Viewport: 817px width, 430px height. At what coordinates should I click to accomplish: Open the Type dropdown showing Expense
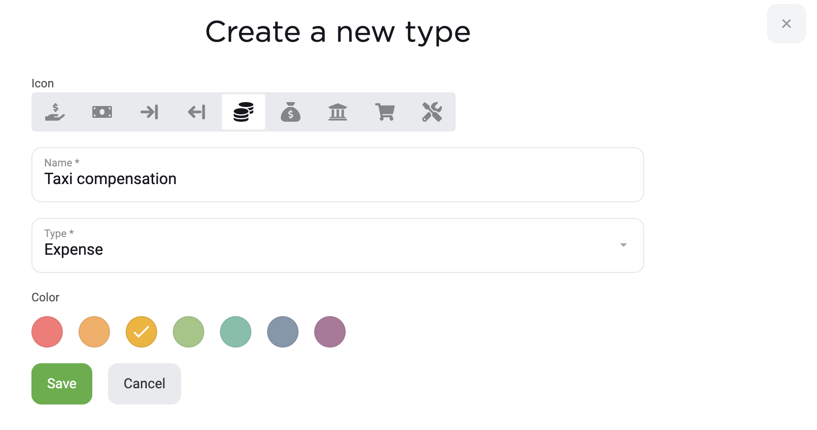[x=338, y=245]
